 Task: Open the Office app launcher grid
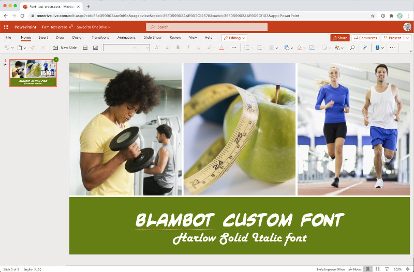coord(6,27)
